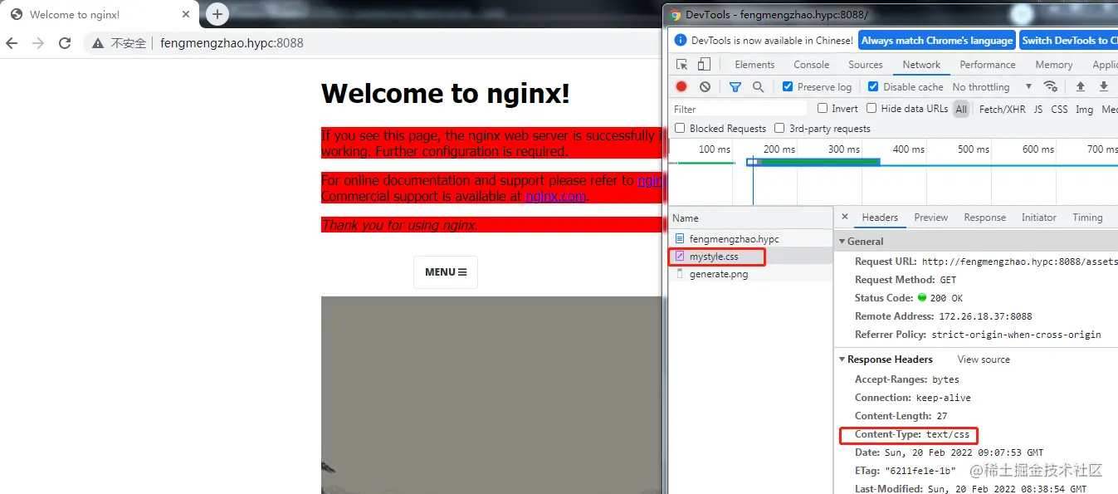Click Switch DevTools to Chinese button

[x=1069, y=40]
